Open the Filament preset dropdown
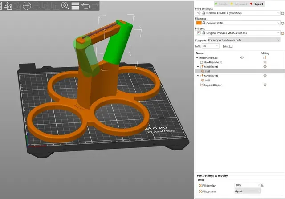 [237, 23]
